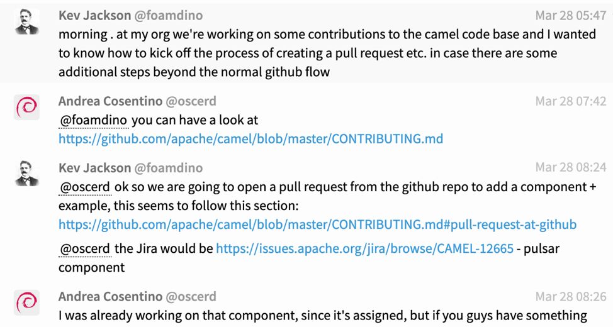This screenshot has width=613, height=327.
Task: Click the @oscerd mention before "ok so we"
Action: [x=85, y=187]
